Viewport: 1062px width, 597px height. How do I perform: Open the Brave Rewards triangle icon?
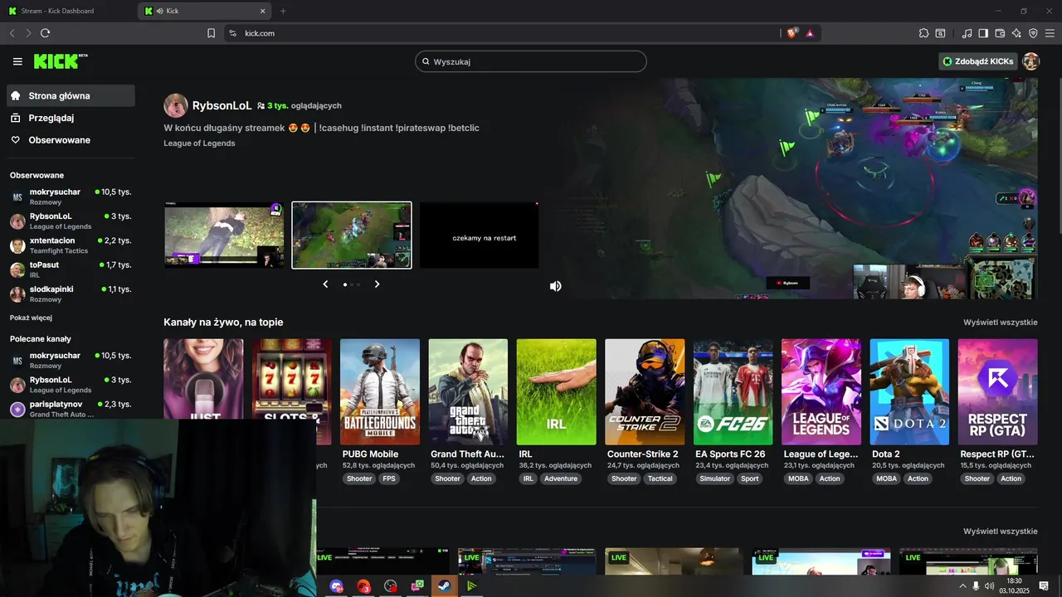[x=810, y=33]
